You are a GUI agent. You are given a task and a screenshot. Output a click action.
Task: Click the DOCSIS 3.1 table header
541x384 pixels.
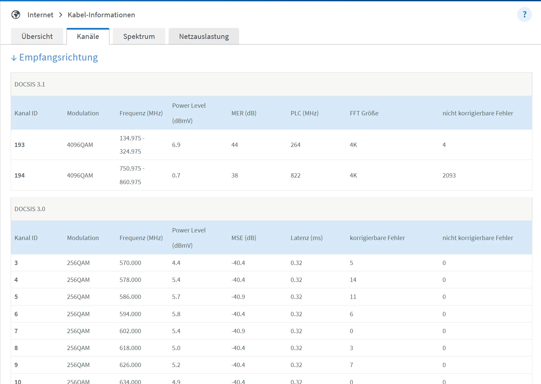pyautogui.click(x=30, y=84)
